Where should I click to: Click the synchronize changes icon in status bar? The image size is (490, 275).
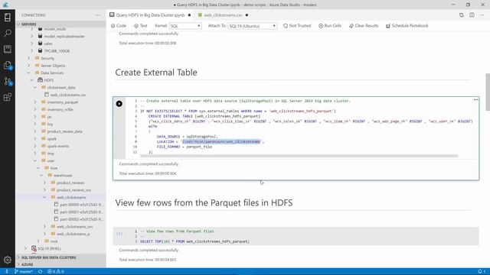(x=41, y=271)
